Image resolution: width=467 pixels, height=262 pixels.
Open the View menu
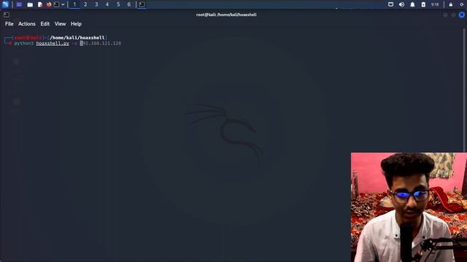coord(60,24)
